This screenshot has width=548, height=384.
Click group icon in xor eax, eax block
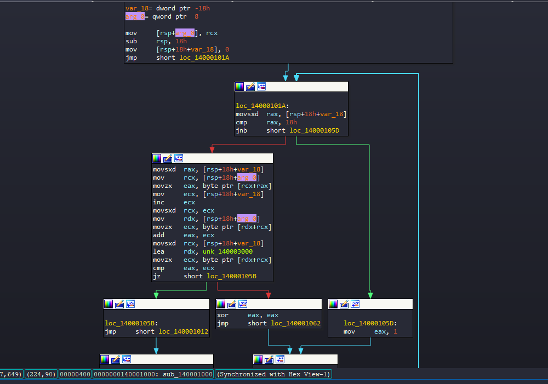[x=243, y=304]
